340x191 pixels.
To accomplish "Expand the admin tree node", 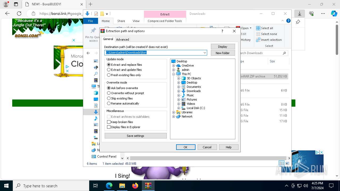I will (x=174, y=70).
